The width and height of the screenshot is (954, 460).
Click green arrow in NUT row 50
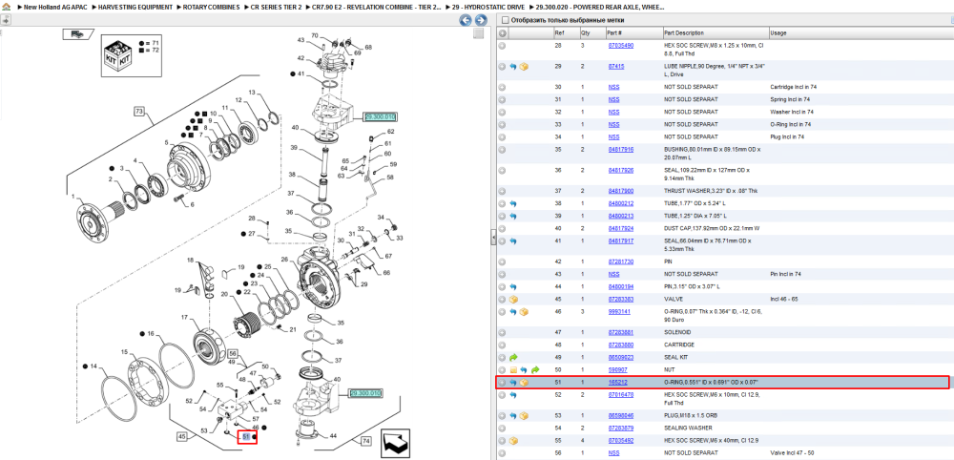535,370
